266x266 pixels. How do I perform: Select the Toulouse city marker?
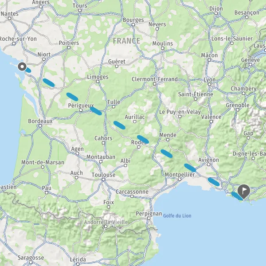point(103,180)
